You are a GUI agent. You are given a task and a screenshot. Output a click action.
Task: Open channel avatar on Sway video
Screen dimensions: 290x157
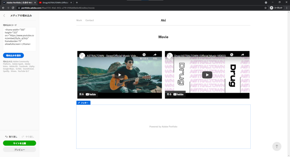[x=82, y=56]
